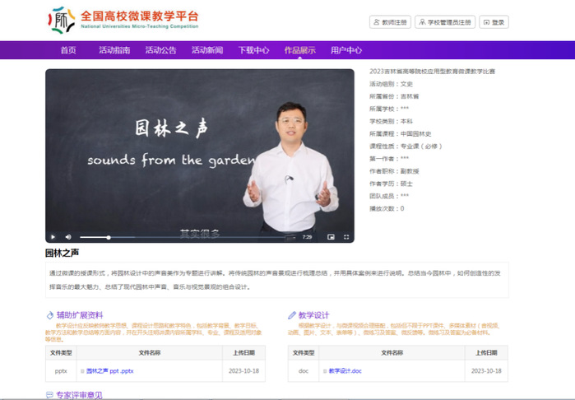Click the platform logo icon
The image size is (575, 400).
[x=61, y=20]
